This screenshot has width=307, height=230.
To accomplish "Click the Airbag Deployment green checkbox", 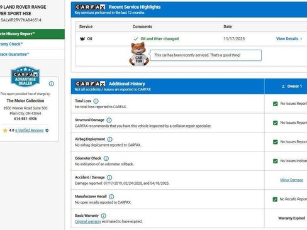I will click(x=276, y=142).
